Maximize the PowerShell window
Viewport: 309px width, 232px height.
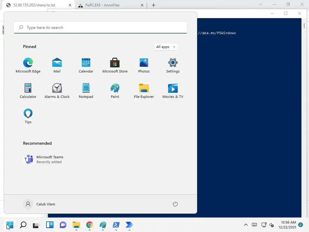(x=286, y=13)
